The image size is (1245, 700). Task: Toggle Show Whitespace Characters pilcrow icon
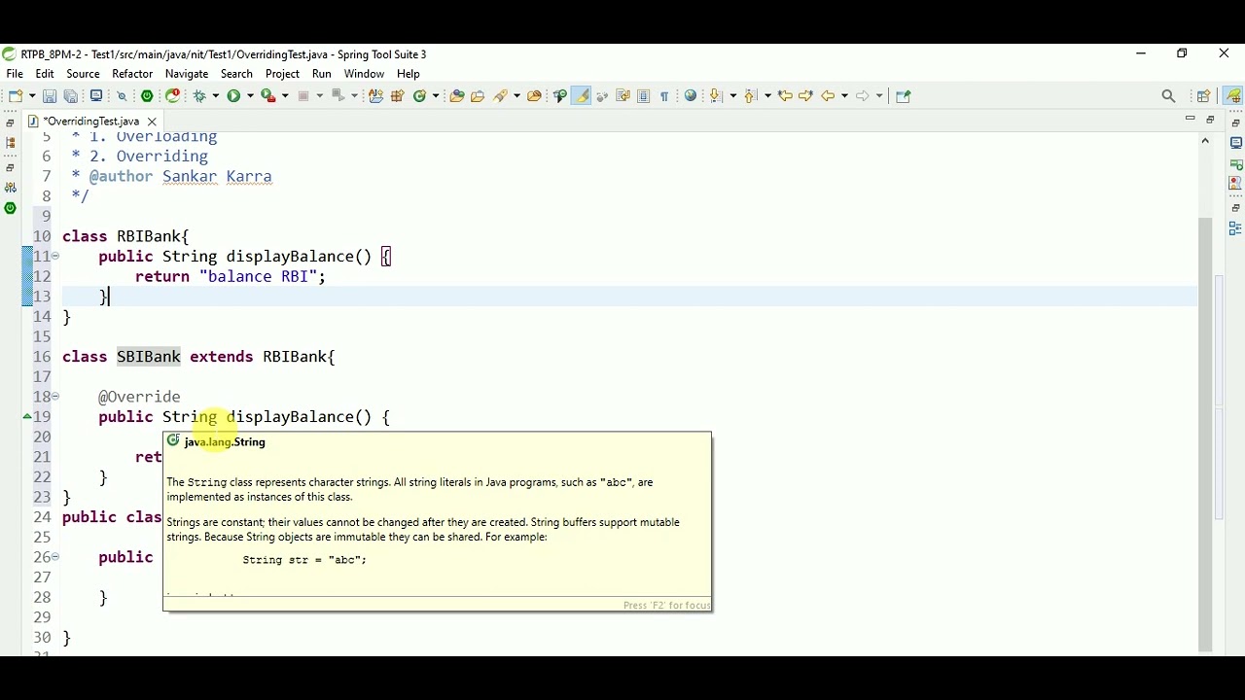(664, 96)
